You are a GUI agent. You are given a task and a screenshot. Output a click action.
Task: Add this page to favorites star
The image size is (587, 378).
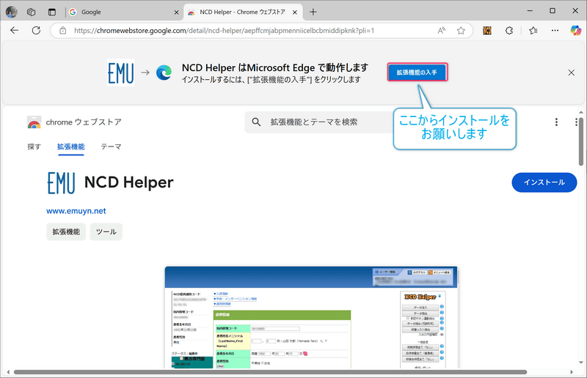pos(461,31)
